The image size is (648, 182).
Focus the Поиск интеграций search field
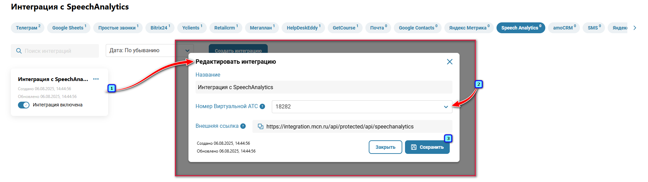tap(55, 51)
